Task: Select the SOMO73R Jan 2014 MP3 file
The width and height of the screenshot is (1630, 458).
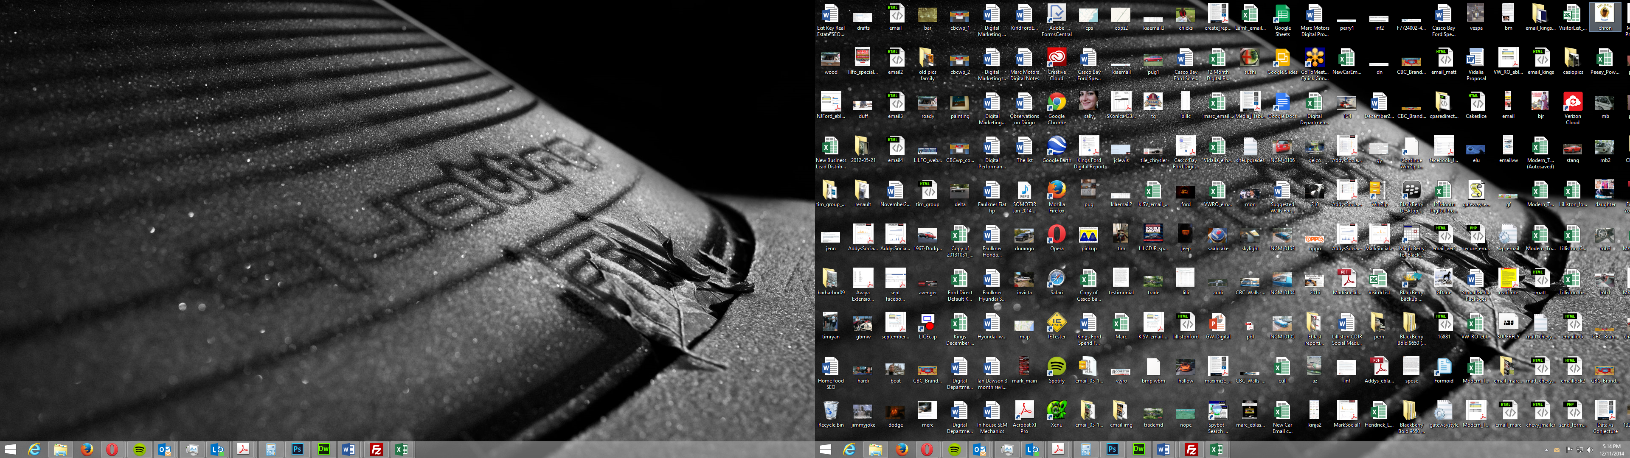Action: (x=1024, y=197)
